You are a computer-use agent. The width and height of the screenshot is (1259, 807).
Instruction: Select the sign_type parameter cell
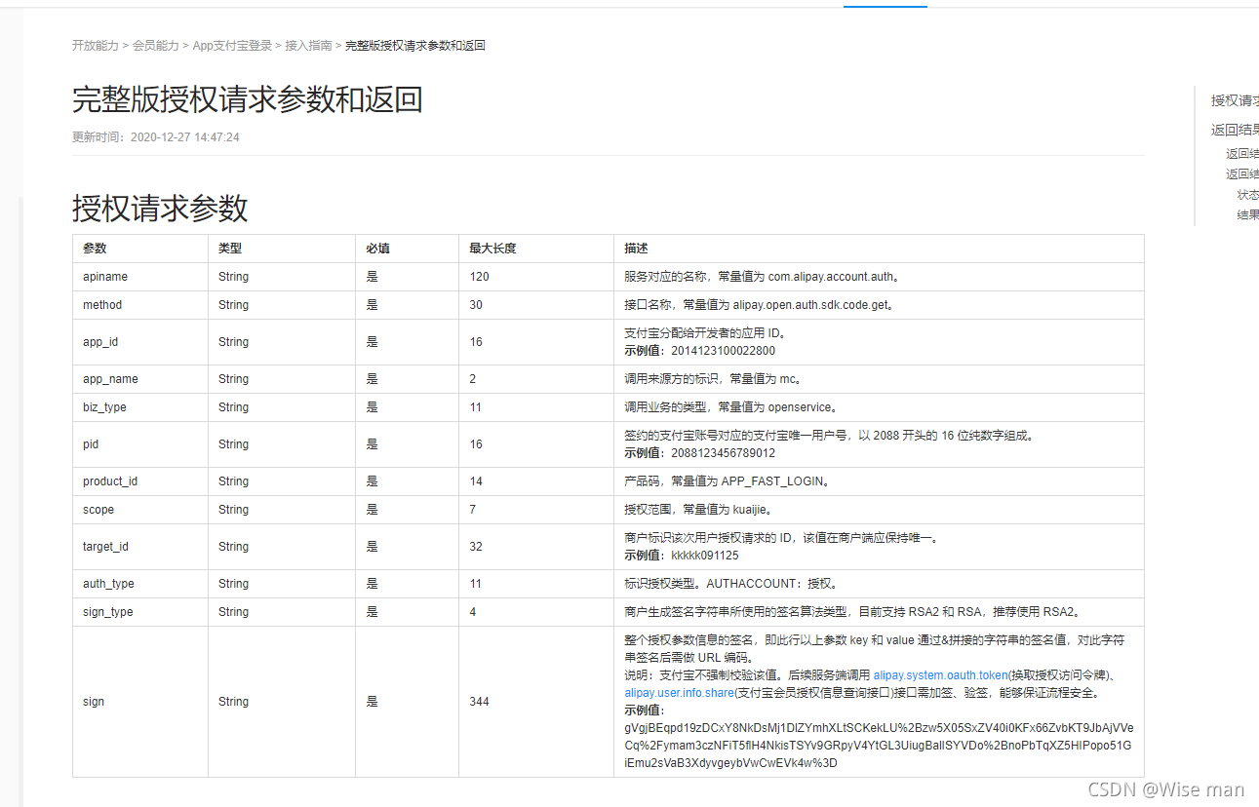pos(140,612)
